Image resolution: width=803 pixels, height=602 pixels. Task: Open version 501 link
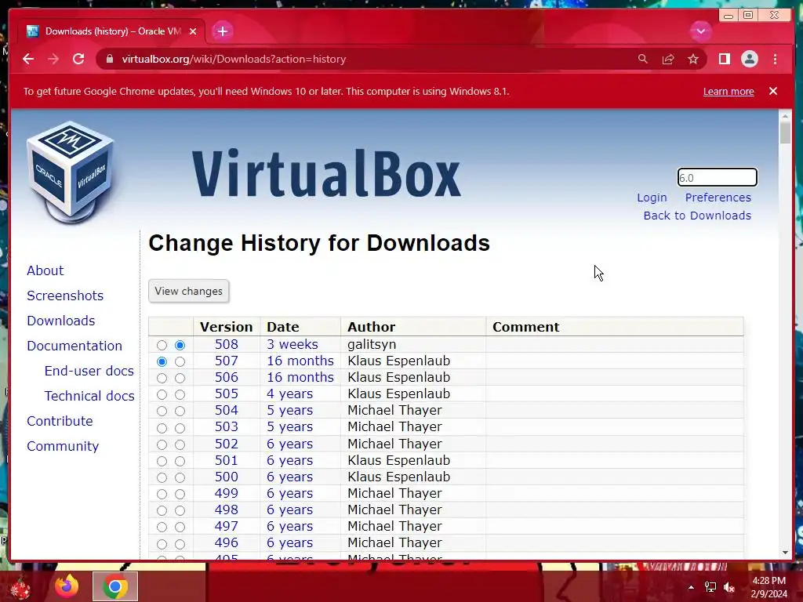click(227, 460)
